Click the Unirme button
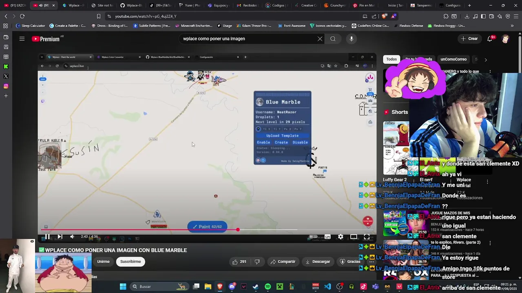Screen dimensions: 522x293 point(103,262)
